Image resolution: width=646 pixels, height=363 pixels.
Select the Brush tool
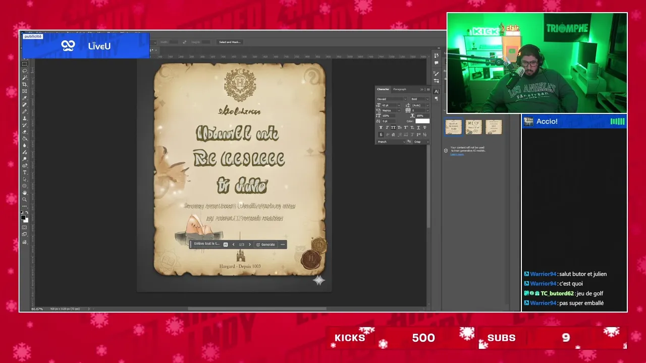point(24,111)
